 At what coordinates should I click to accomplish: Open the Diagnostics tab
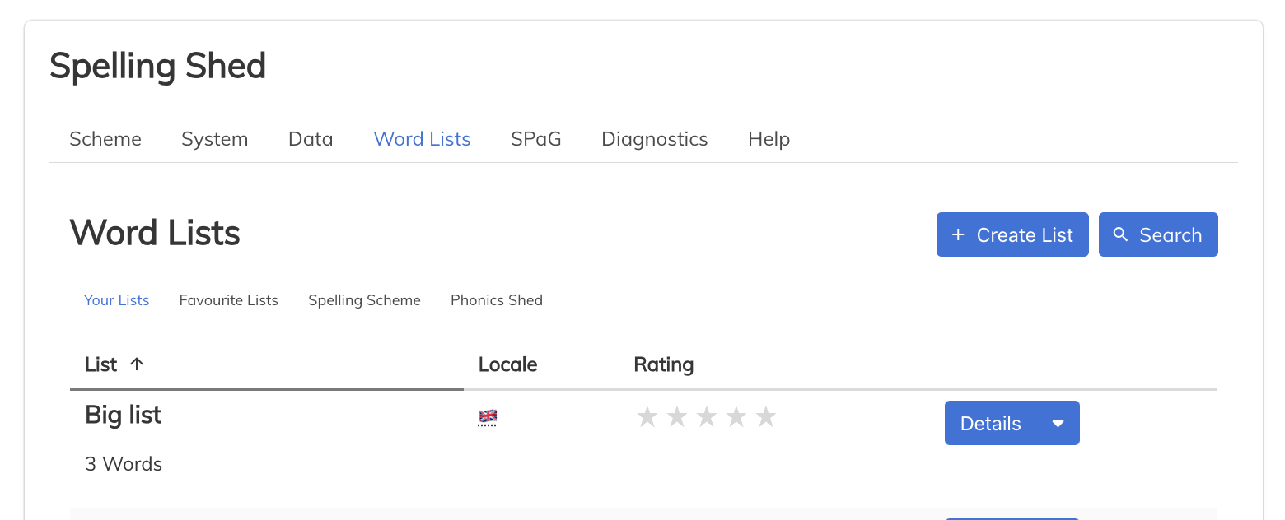pyautogui.click(x=655, y=139)
